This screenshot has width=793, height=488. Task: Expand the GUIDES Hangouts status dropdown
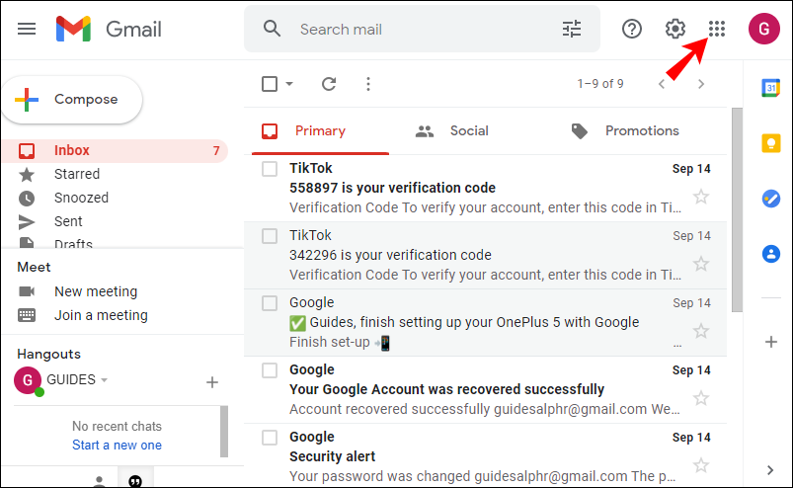click(x=104, y=380)
